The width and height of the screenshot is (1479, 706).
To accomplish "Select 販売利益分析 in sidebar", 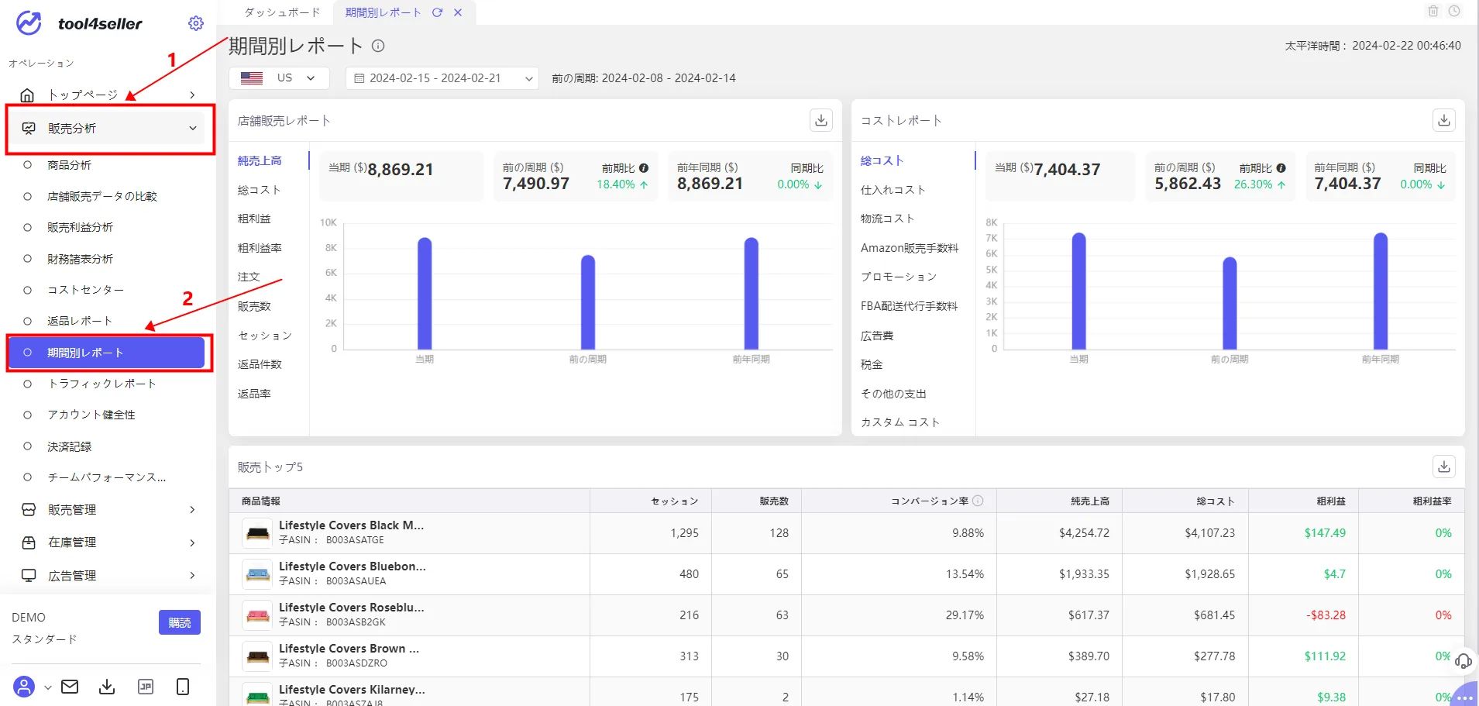I will click(80, 227).
